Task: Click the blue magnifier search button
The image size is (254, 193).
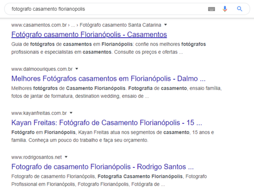Action: [239, 9]
